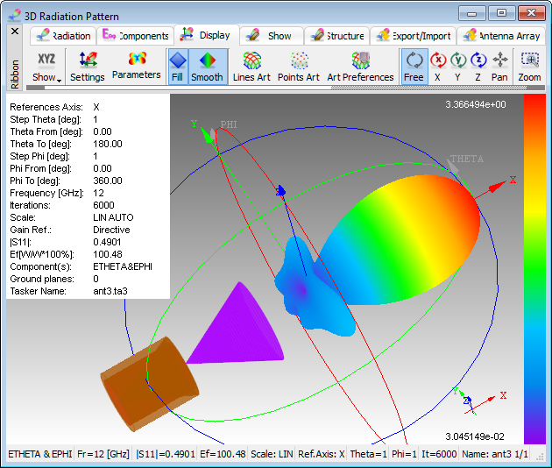
Task: Click the Scale value LIN AUTO
Action: click(x=113, y=217)
